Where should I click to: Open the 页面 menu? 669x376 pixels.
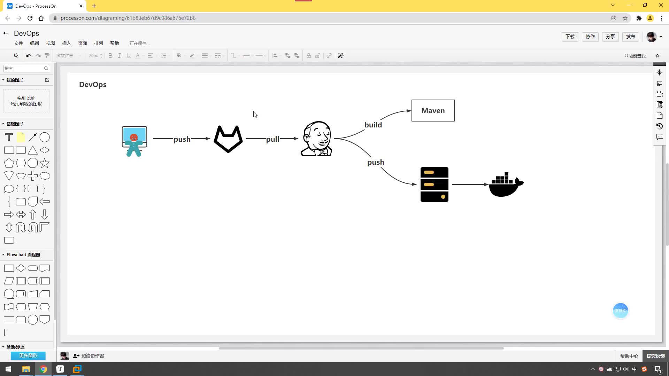[83, 43]
